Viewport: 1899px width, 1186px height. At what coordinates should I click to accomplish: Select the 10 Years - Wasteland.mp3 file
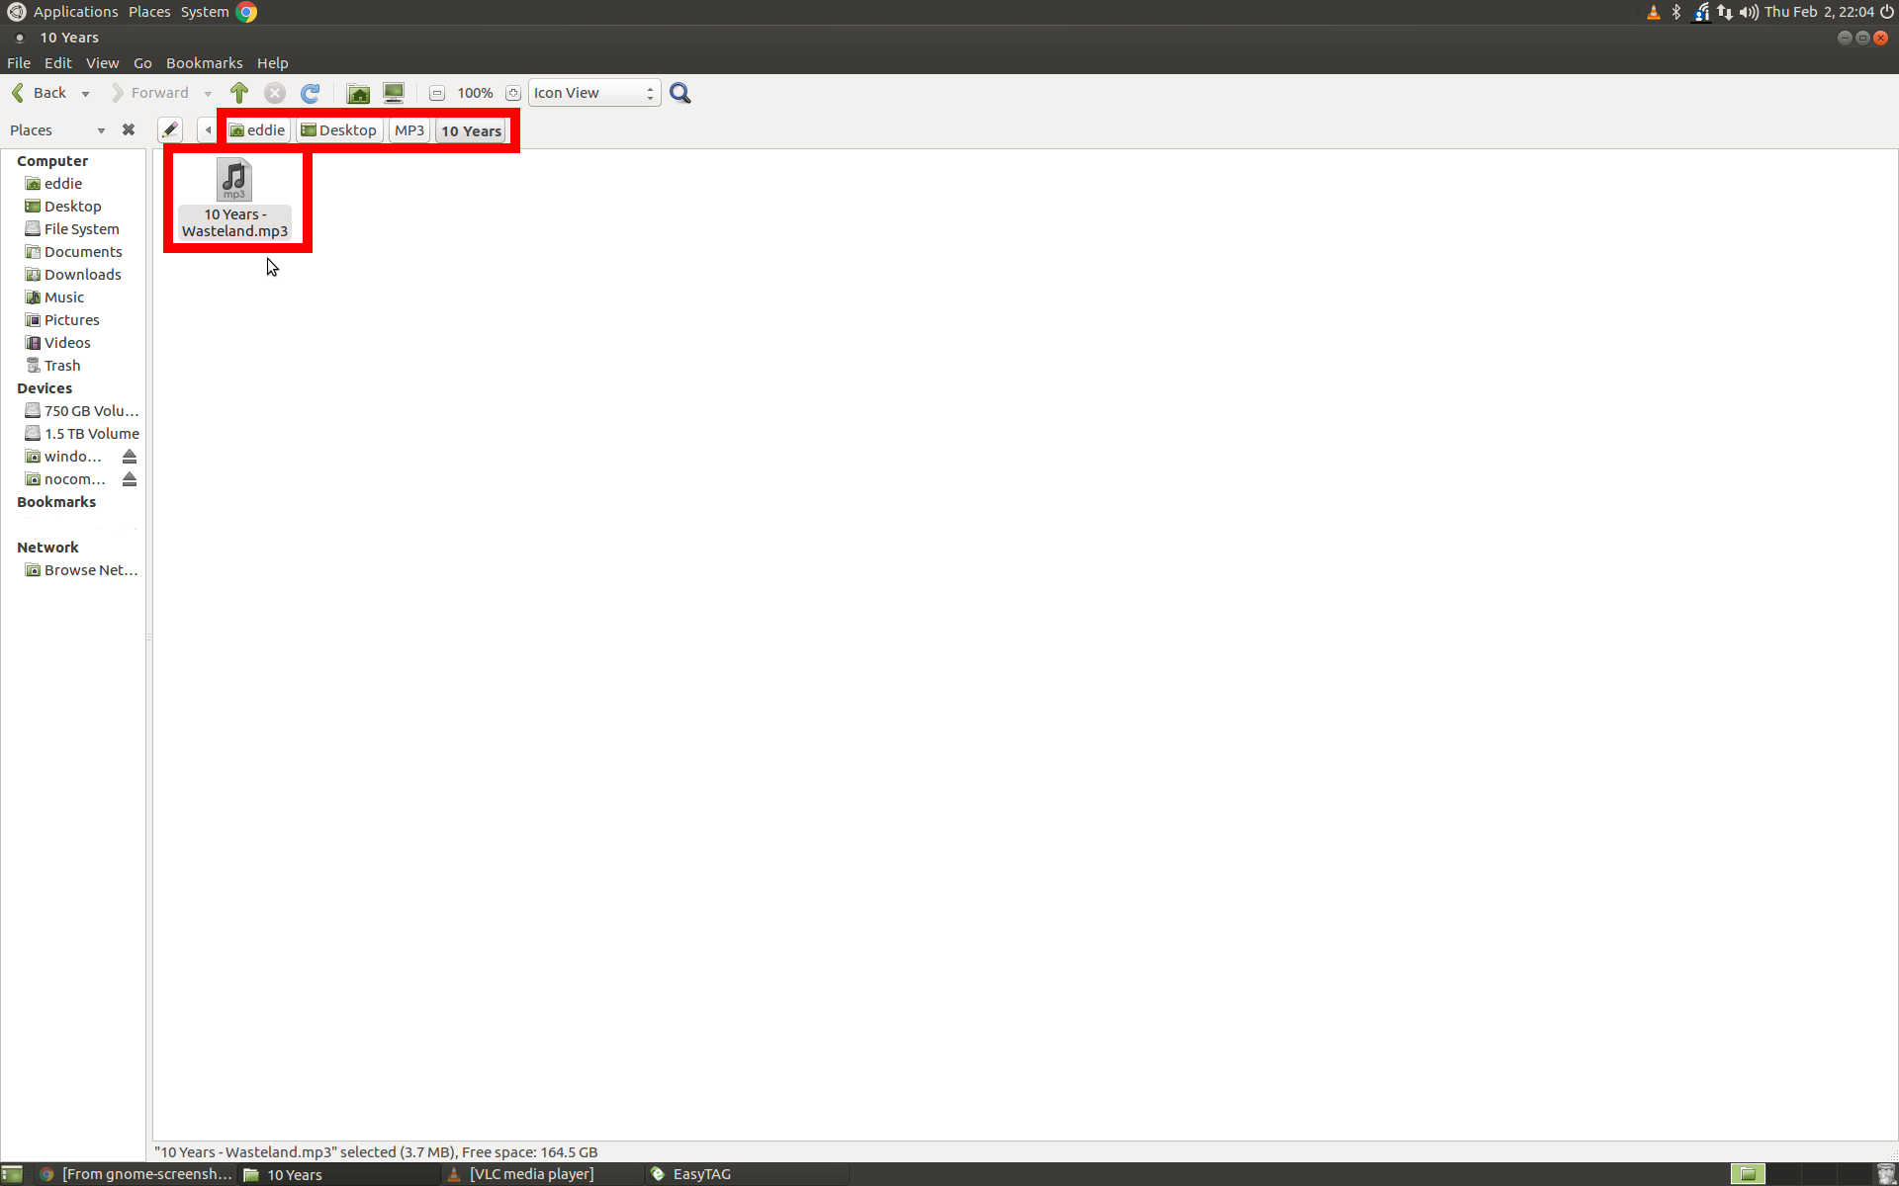coord(234,198)
